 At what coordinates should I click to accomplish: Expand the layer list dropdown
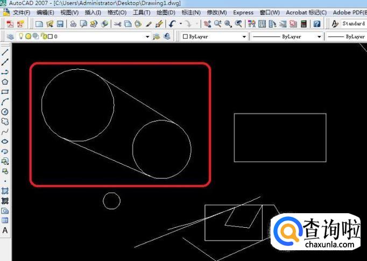tap(147, 37)
